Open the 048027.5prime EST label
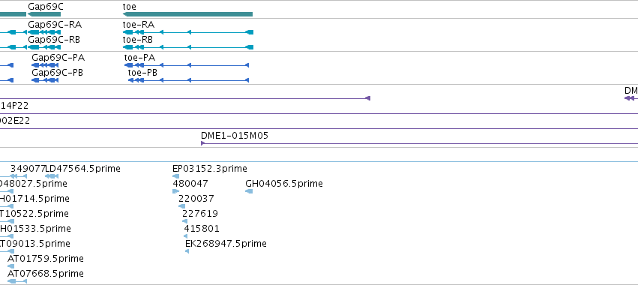The height and width of the screenshot is (285, 638). [34, 184]
